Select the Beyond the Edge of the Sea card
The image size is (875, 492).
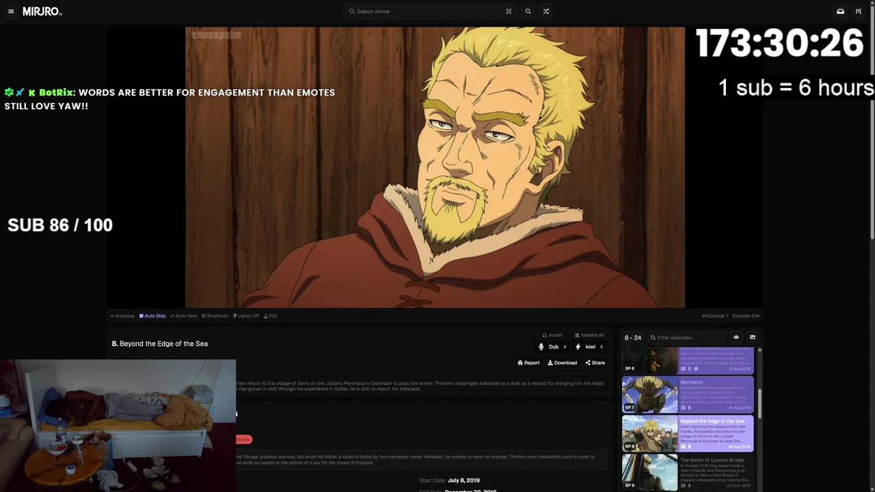(688, 433)
